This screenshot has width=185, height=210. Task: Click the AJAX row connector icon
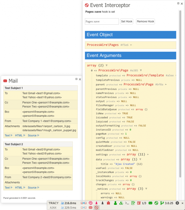(x=84, y=207)
